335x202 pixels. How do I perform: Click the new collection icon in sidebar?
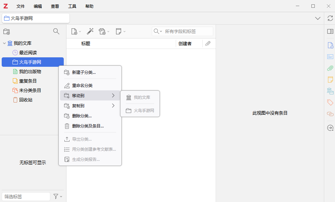pyautogui.click(x=7, y=32)
